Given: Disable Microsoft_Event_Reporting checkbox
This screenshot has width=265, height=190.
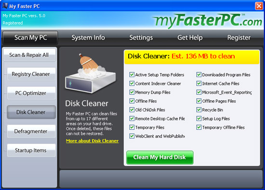Looking at the screenshot, I should (199, 92).
